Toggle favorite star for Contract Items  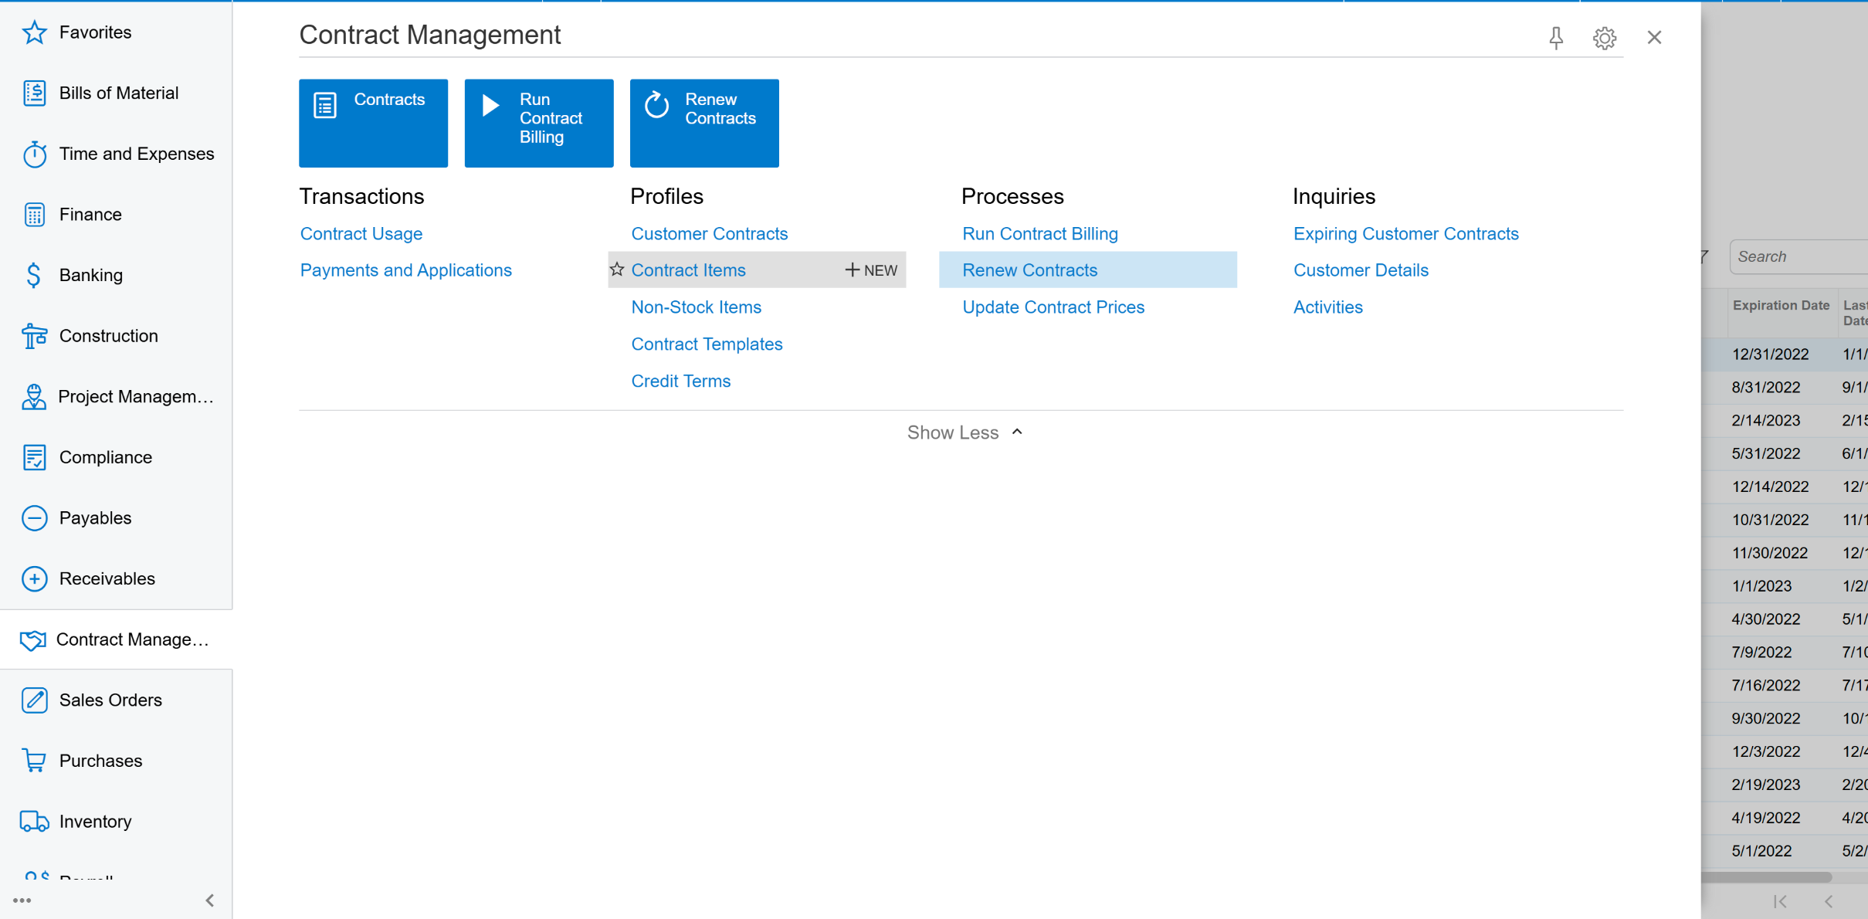[x=617, y=270]
